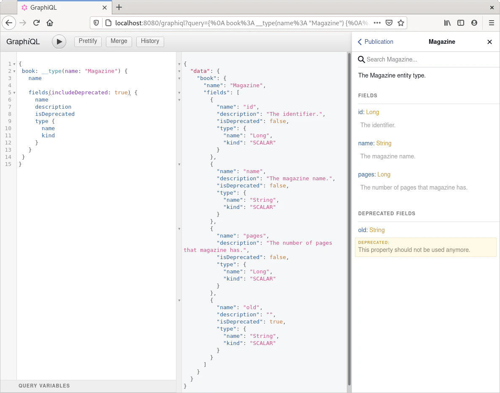500x393 pixels.
Task: Bookmark this page with the star icon
Action: tap(401, 23)
